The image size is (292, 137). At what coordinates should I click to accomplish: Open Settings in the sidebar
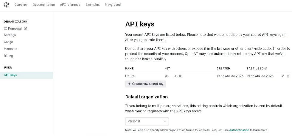pyautogui.click(x=10, y=35)
